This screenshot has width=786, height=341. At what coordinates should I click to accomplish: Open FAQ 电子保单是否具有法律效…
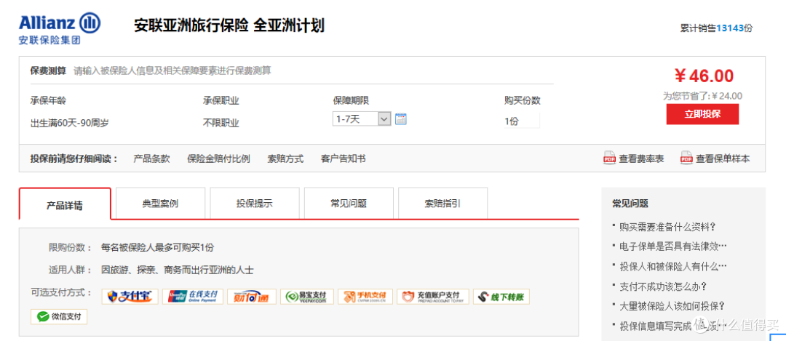click(673, 246)
